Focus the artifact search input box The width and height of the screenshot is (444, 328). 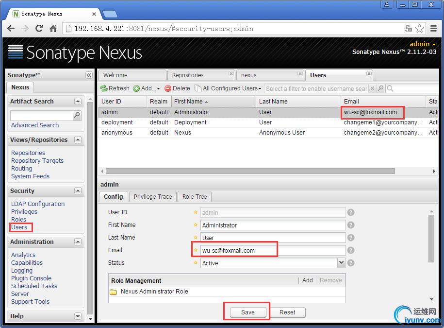(x=42, y=115)
